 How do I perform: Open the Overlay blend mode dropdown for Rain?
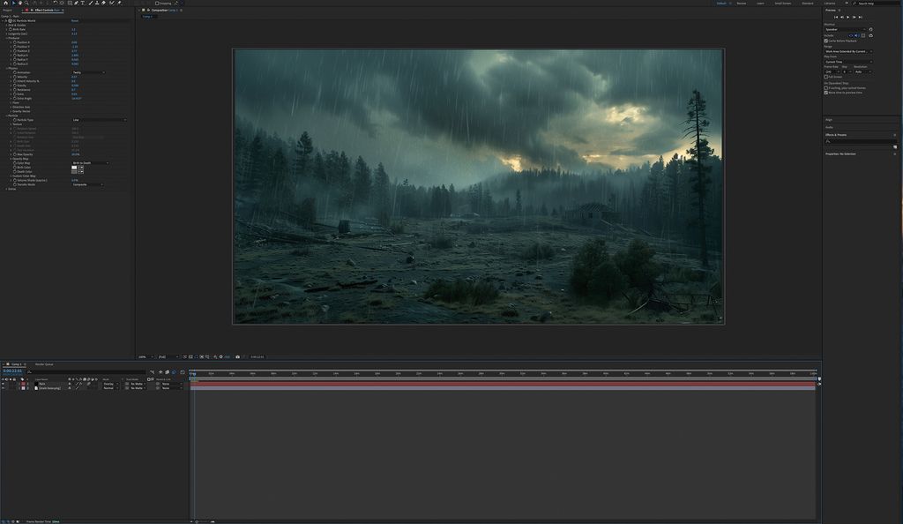(x=111, y=384)
